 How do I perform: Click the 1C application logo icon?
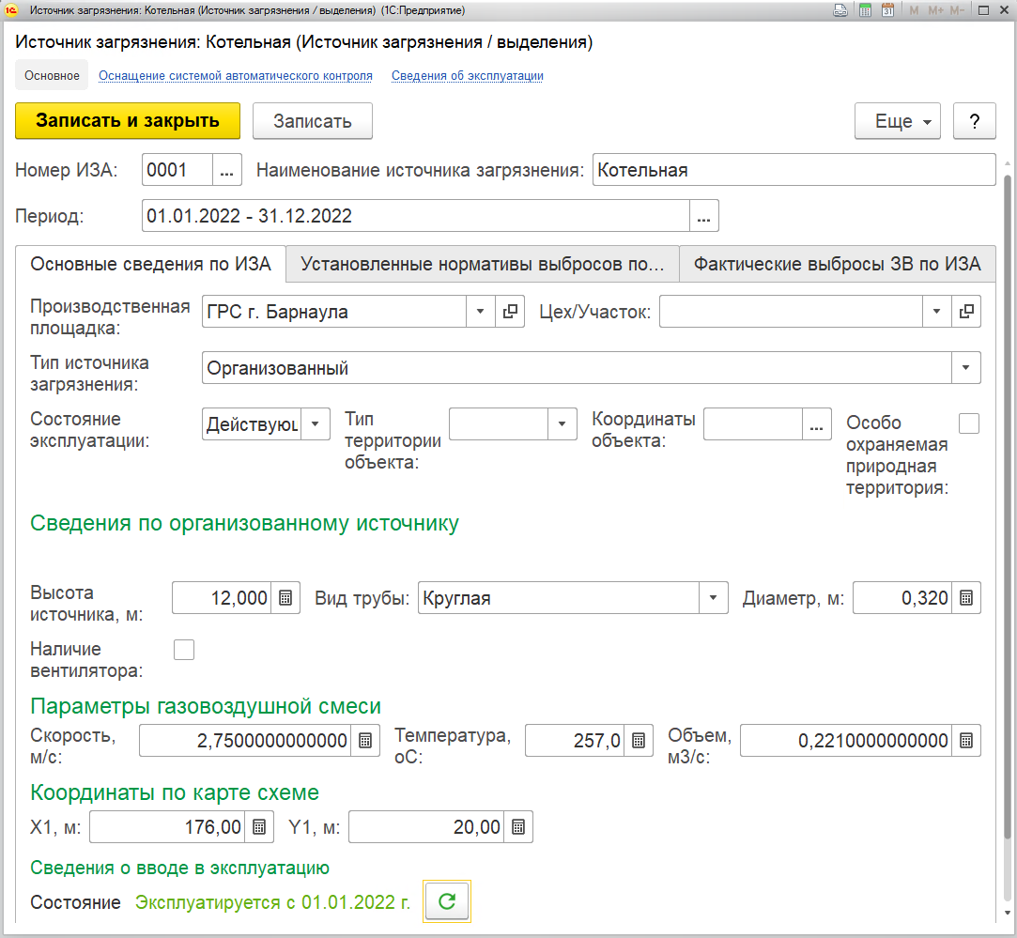11,10
